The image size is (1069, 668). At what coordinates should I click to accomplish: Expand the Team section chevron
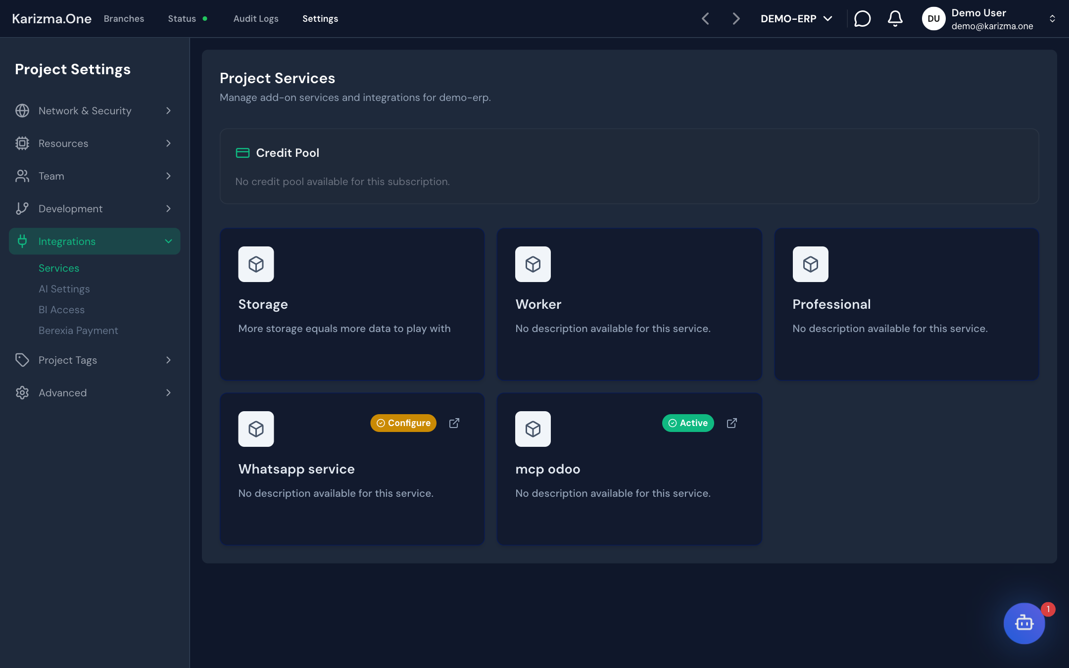point(168,176)
